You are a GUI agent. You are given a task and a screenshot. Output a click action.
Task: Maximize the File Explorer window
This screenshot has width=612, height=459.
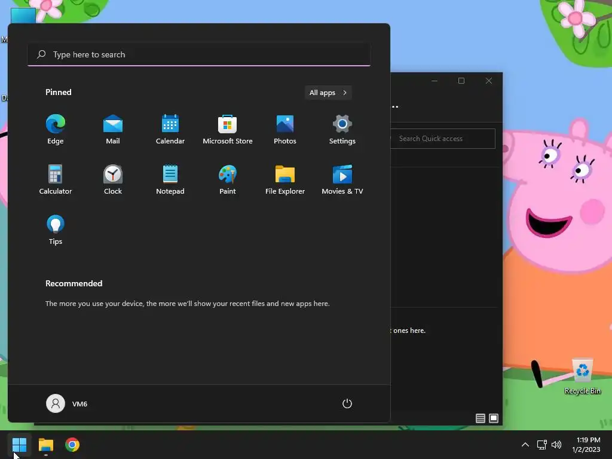click(461, 81)
